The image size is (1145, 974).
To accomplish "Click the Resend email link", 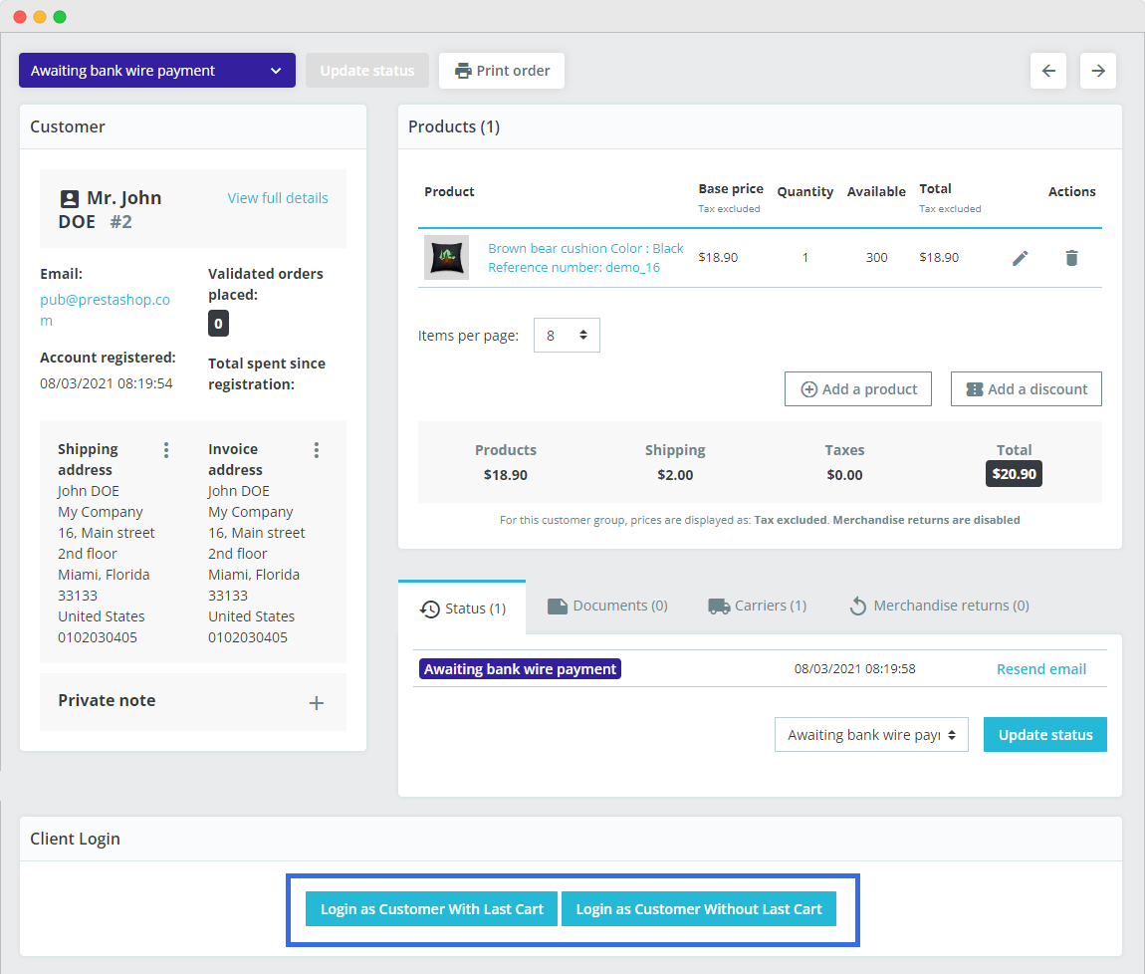I will pyautogui.click(x=1041, y=669).
